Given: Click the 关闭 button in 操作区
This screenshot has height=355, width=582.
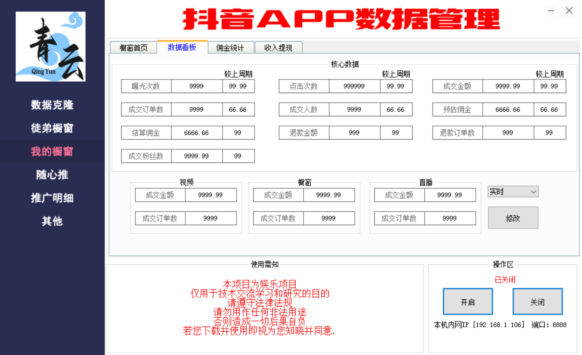Looking at the screenshot, I should (538, 302).
